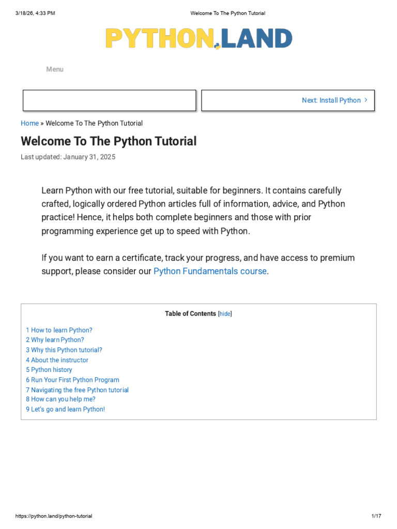The height and width of the screenshot is (529, 397).
Task: Go to About the instructor section
Action: [57, 360]
